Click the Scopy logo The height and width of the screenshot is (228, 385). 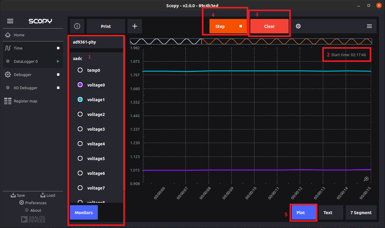point(40,21)
